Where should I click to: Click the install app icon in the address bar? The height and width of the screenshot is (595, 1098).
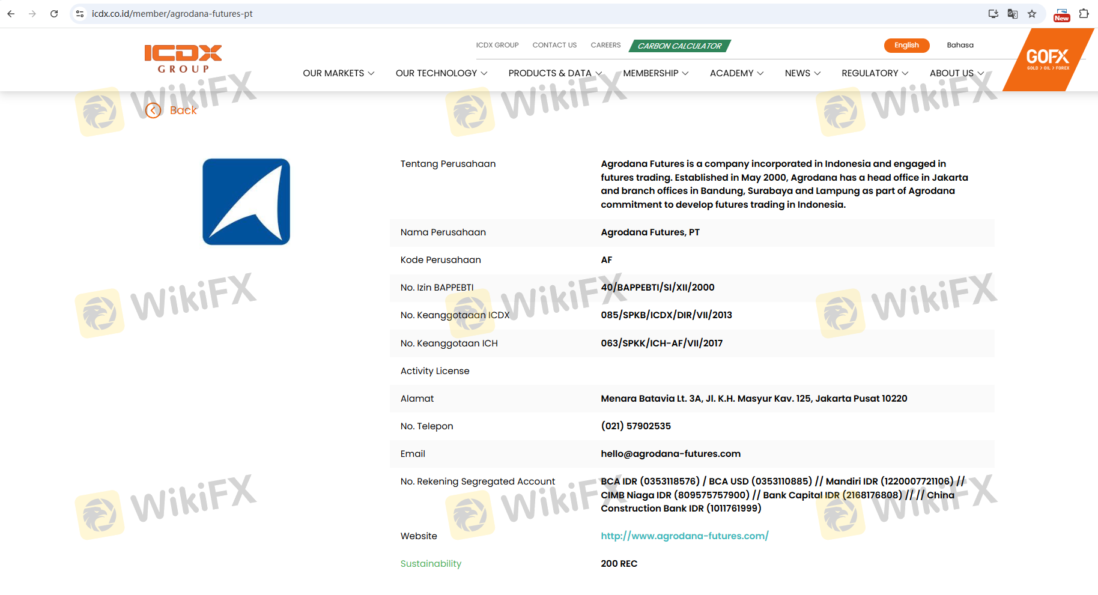click(x=993, y=14)
